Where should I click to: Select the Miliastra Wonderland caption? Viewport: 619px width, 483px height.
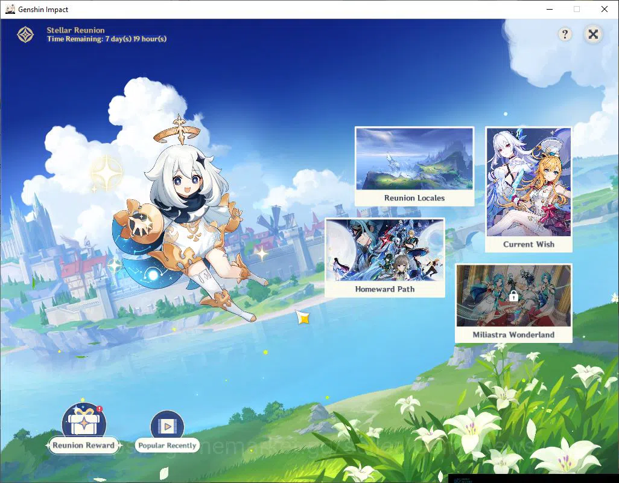point(513,335)
